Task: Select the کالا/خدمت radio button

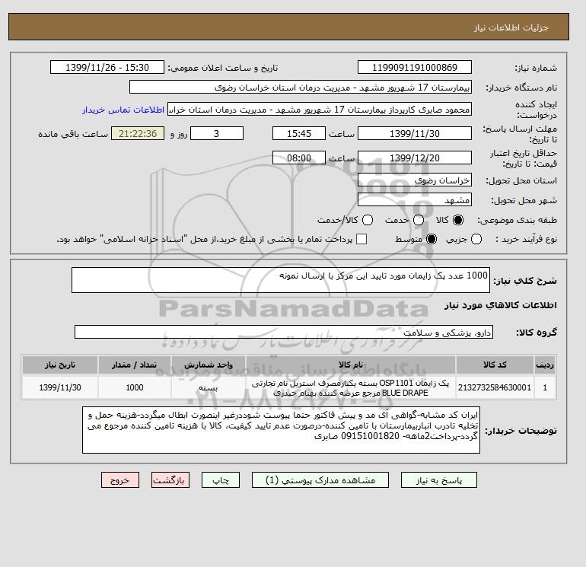Action: [x=368, y=220]
